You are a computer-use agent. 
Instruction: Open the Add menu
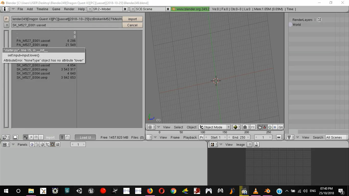(x=30, y=9)
